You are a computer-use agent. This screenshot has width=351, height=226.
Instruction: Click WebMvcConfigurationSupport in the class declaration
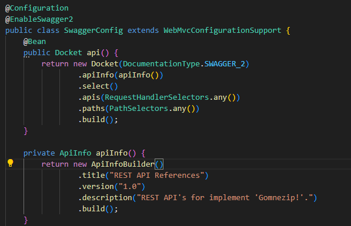pyautogui.click(x=222, y=31)
